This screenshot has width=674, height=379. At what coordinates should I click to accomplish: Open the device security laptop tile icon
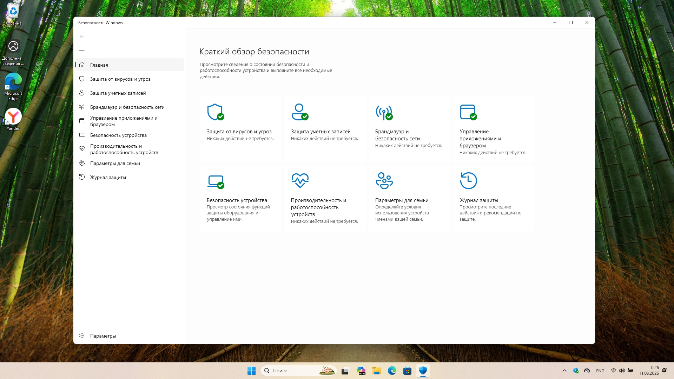pyautogui.click(x=216, y=181)
